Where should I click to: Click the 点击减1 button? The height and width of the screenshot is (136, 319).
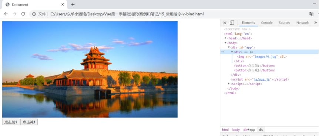click(x=29, y=122)
